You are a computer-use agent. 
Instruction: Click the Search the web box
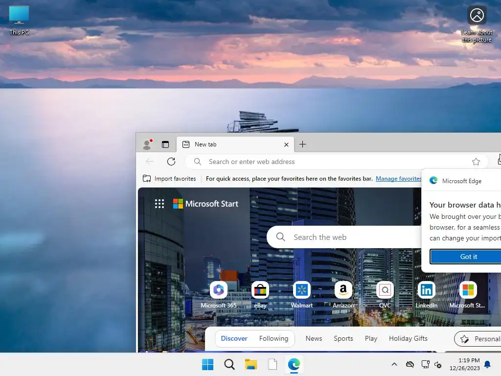(344, 237)
